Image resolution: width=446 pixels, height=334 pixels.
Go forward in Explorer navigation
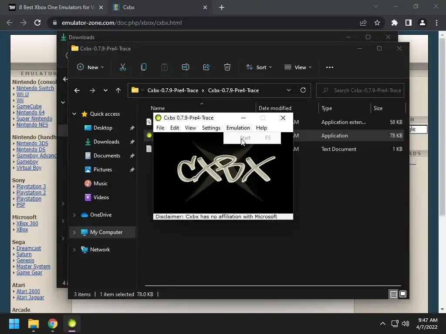tap(92, 90)
